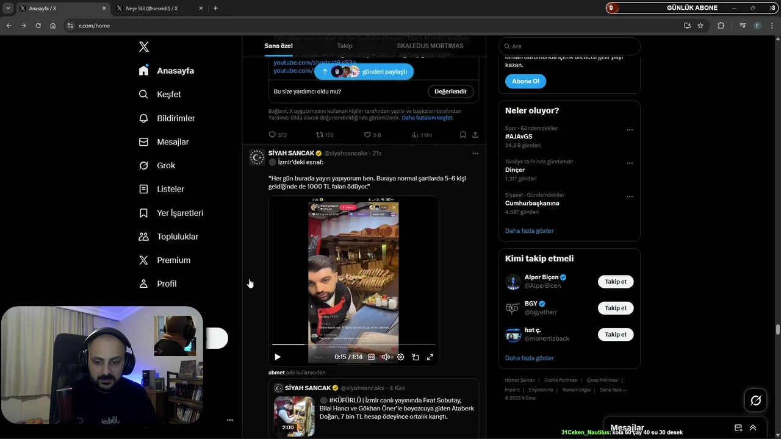Open ahmet user link below video
The width and height of the screenshot is (781, 439).
[x=276, y=373]
